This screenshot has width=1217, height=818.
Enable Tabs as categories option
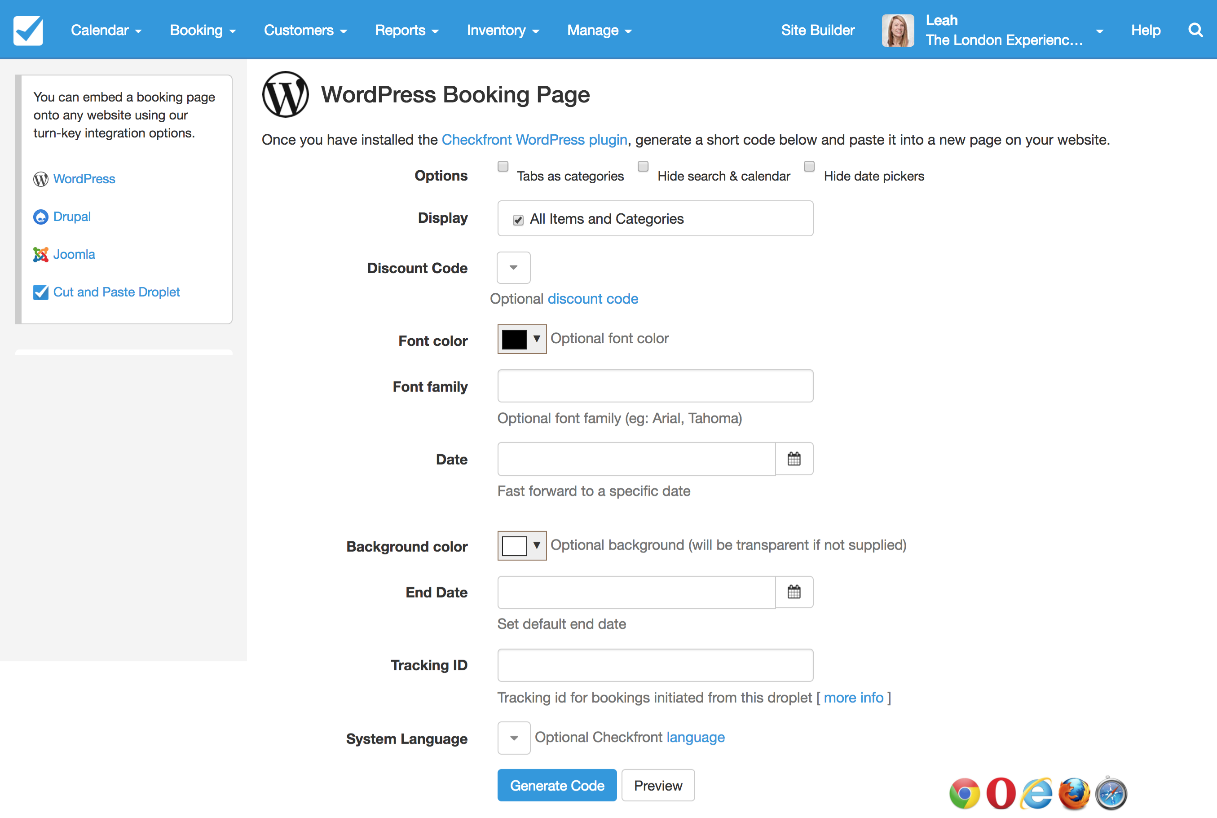pos(503,166)
